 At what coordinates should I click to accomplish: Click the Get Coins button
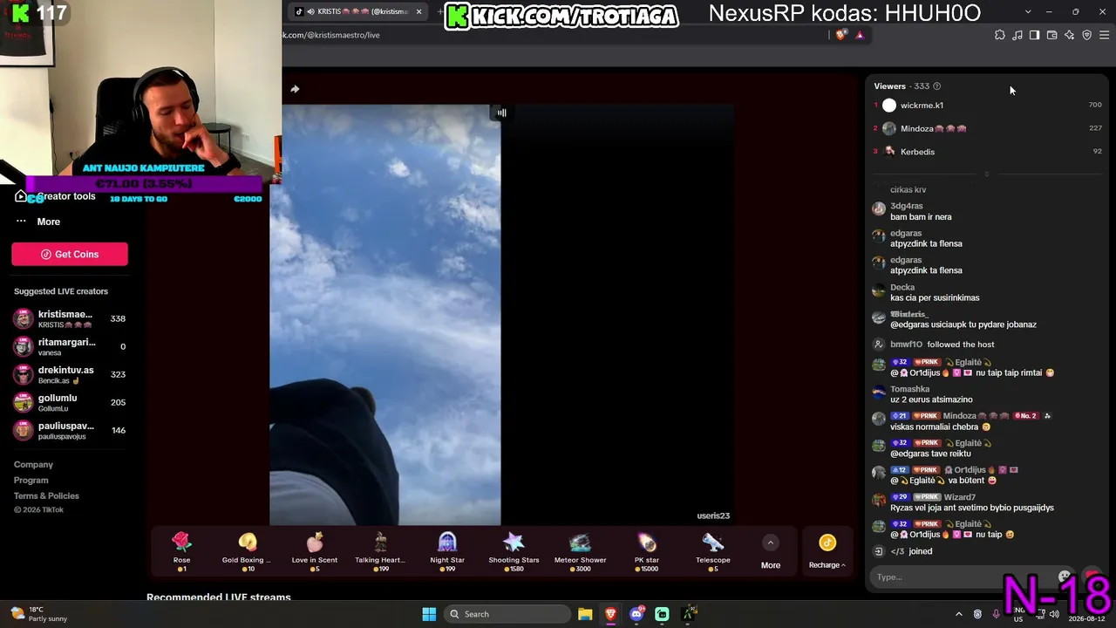[70, 254]
